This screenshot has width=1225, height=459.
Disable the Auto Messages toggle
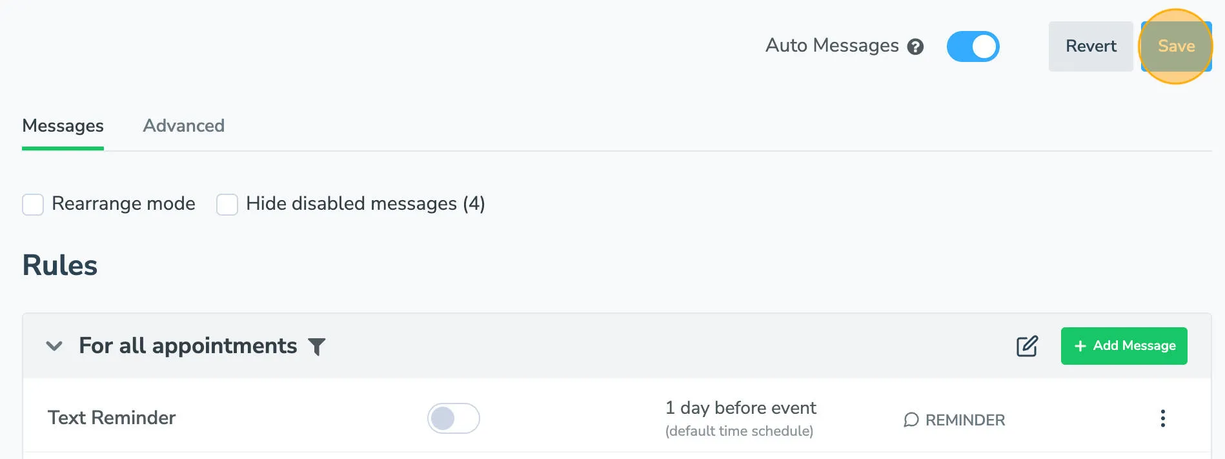[x=973, y=46]
